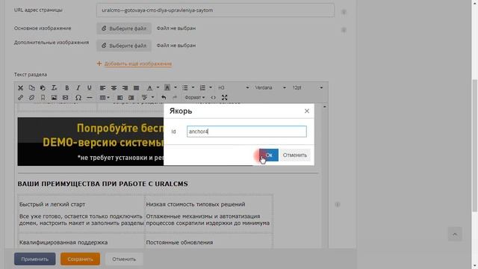The image size is (478, 269).
Task: Click the info icon beside editor table
Action: click(338, 204)
